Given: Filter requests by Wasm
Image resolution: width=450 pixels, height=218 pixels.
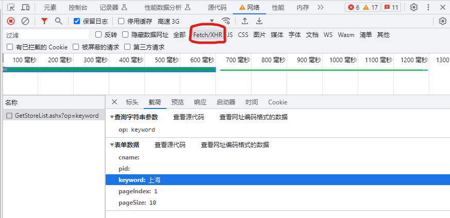Looking at the screenshot, I should (346, 35).
